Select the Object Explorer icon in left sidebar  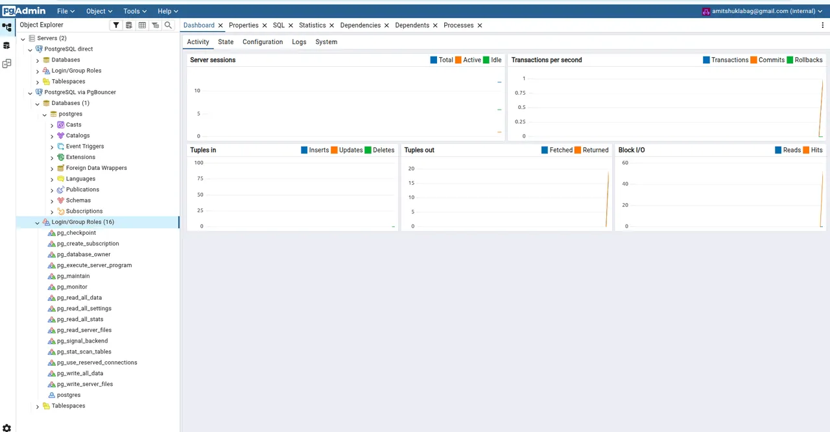(x=7, y=28)
